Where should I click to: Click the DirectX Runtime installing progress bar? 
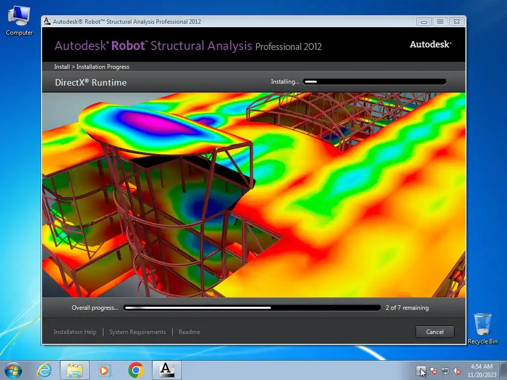tap(374, 82)
